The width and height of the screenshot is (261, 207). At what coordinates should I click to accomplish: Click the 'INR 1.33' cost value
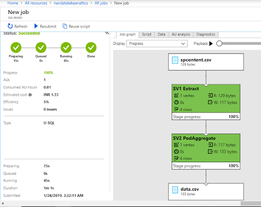(x=51, y=95)
